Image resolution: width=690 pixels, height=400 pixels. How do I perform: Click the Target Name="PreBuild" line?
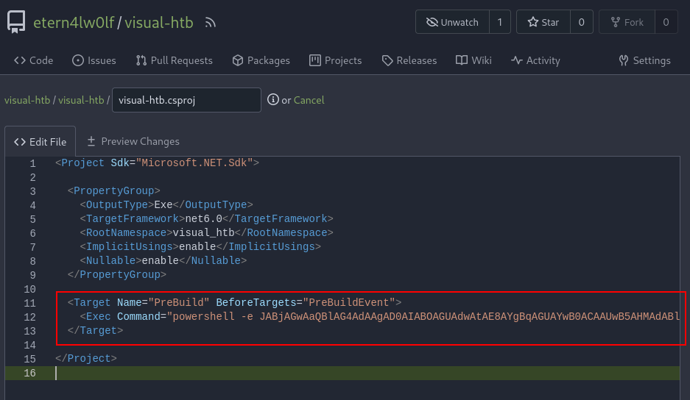click(234, 302)
